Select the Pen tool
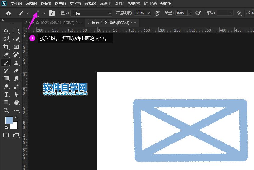Image resolution: width=254 pixels, height=170 pixels. coord(16,87)
